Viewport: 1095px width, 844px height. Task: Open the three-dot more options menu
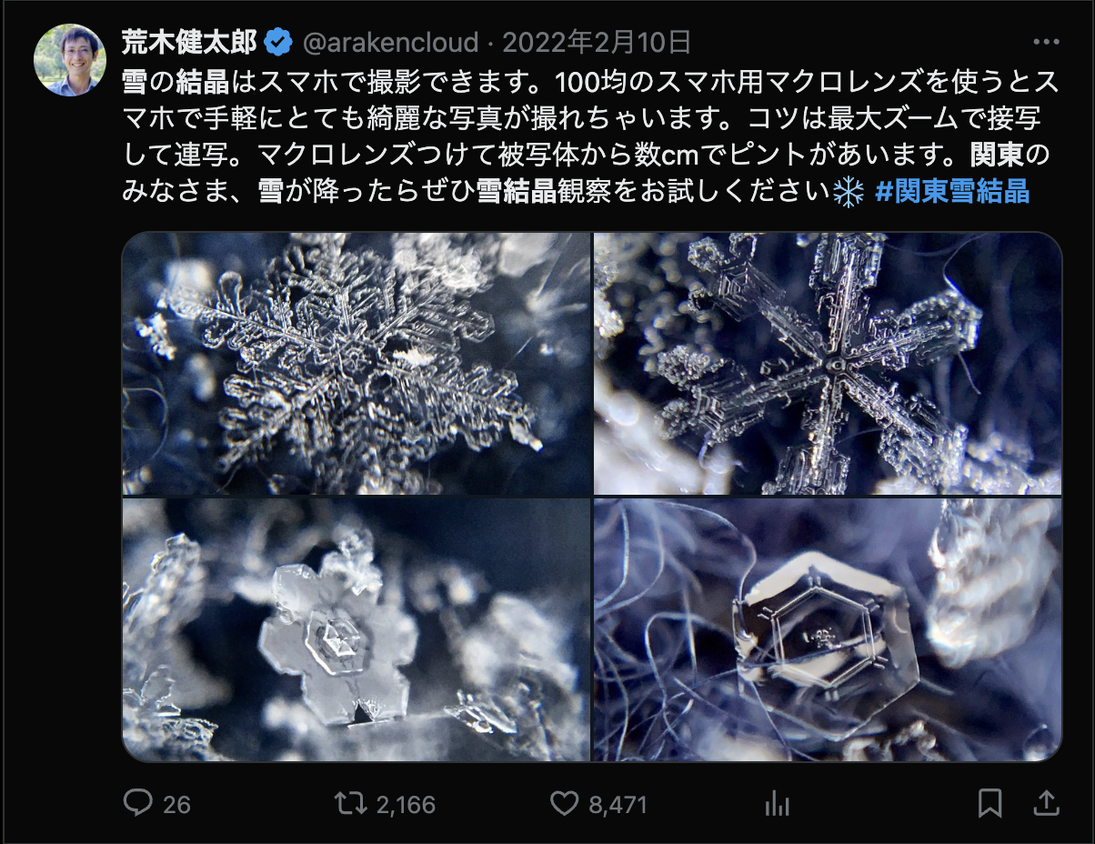click(1046, 43)
